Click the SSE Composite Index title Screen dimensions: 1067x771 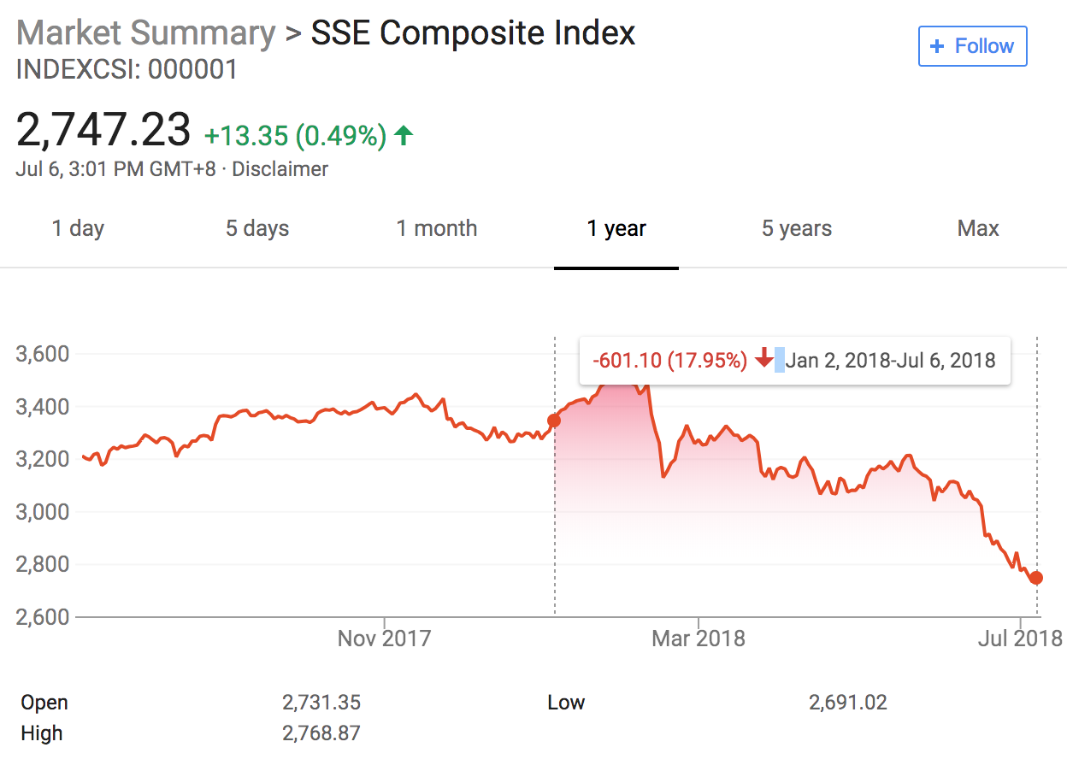point(473,33)
